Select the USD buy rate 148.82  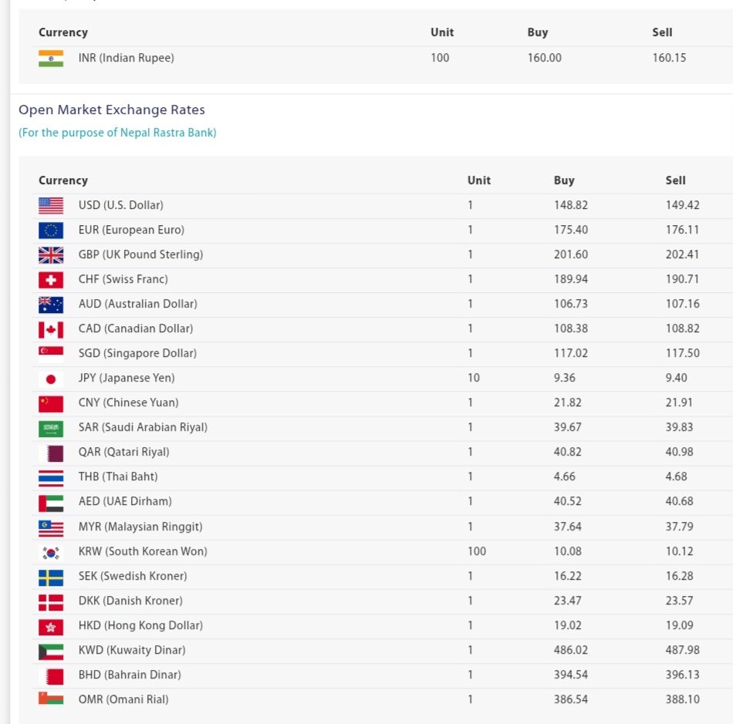tap(570, 205)
